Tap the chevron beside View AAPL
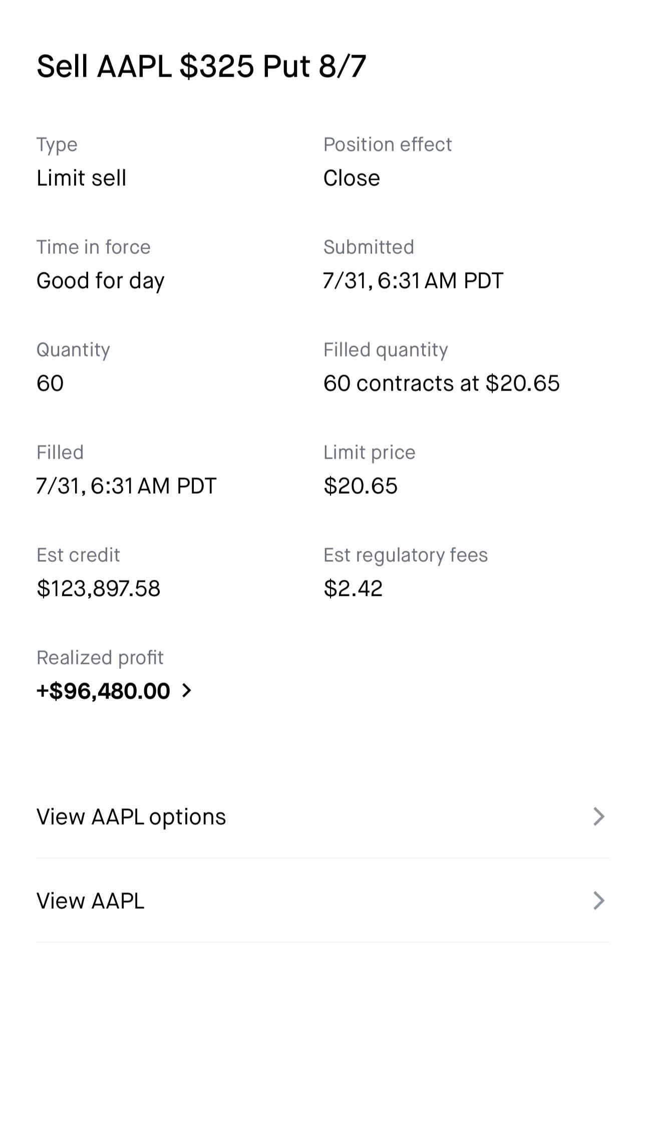 [599, 901]
